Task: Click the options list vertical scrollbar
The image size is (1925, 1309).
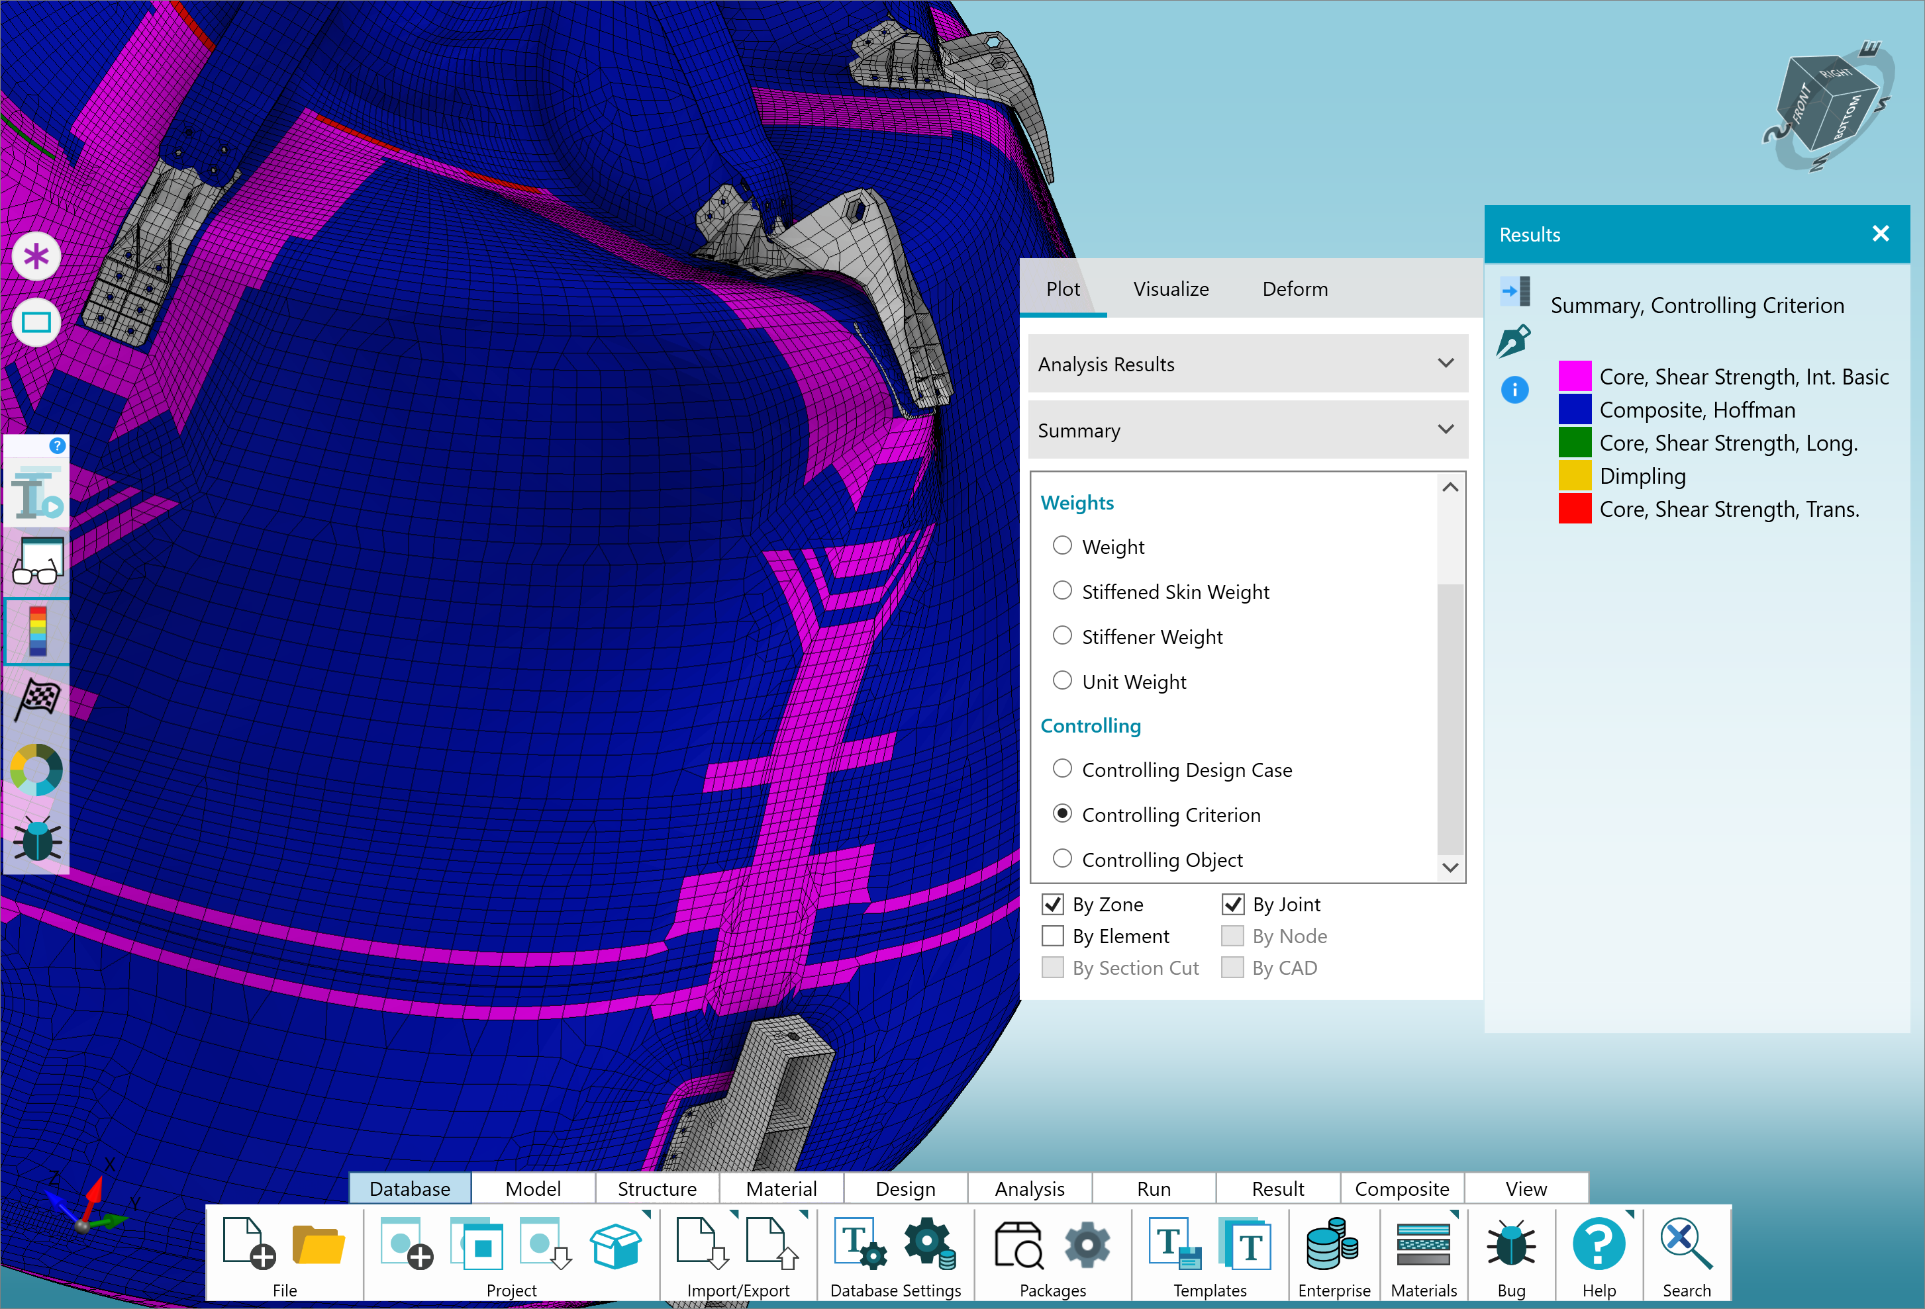Action: point(1450,719)
